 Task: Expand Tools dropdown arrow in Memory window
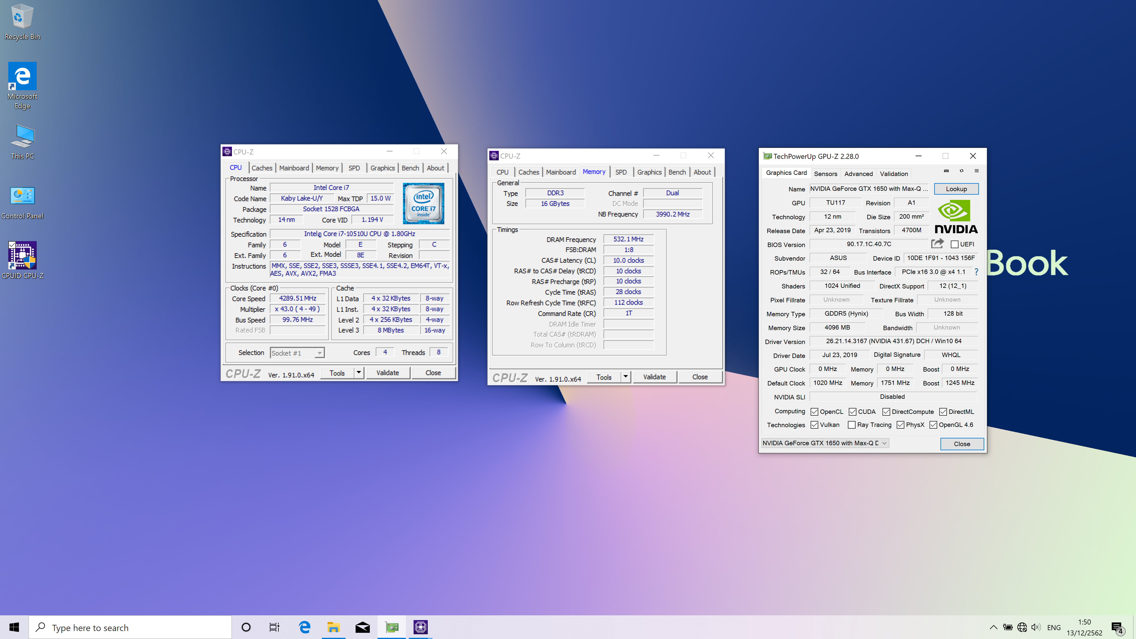(x=625, y=377)
